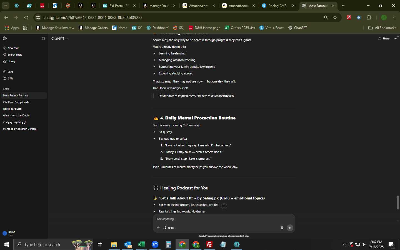Viewport: 400px width, 250px height.
Task: Focus the Ask anything input field
Action: (x=224, y=219)
